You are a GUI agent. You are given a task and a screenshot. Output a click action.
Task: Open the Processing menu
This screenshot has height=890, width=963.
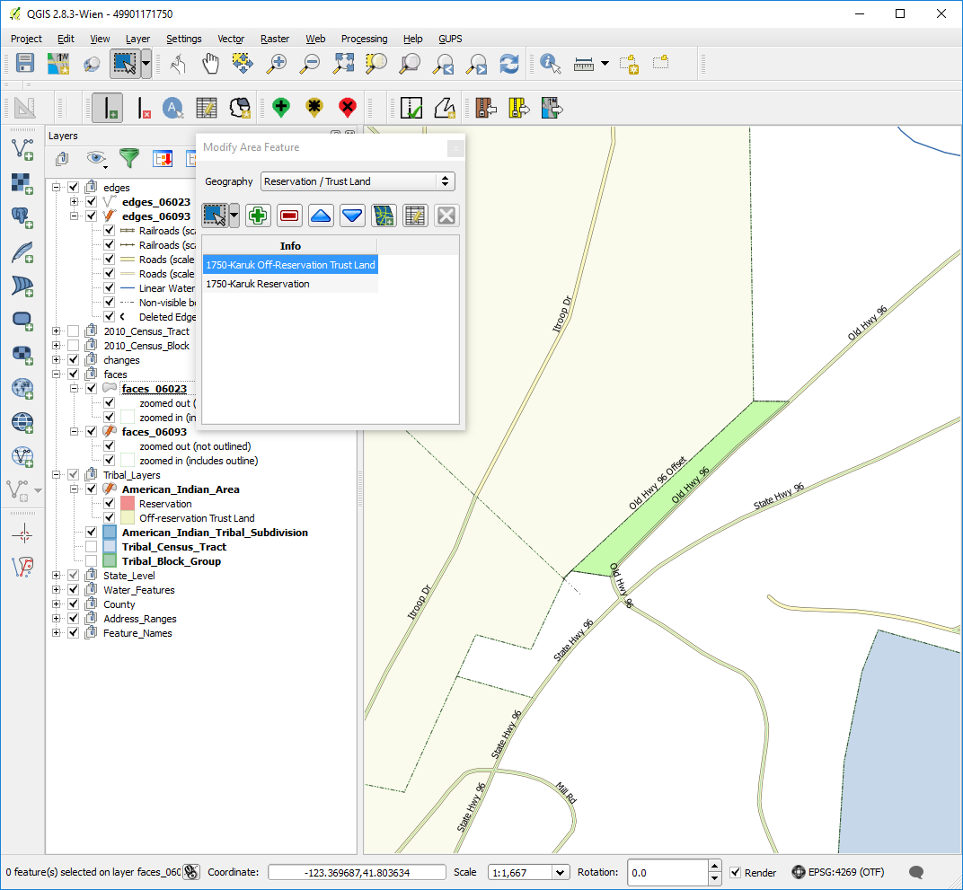pyautogui.click(x=364, y=39)
